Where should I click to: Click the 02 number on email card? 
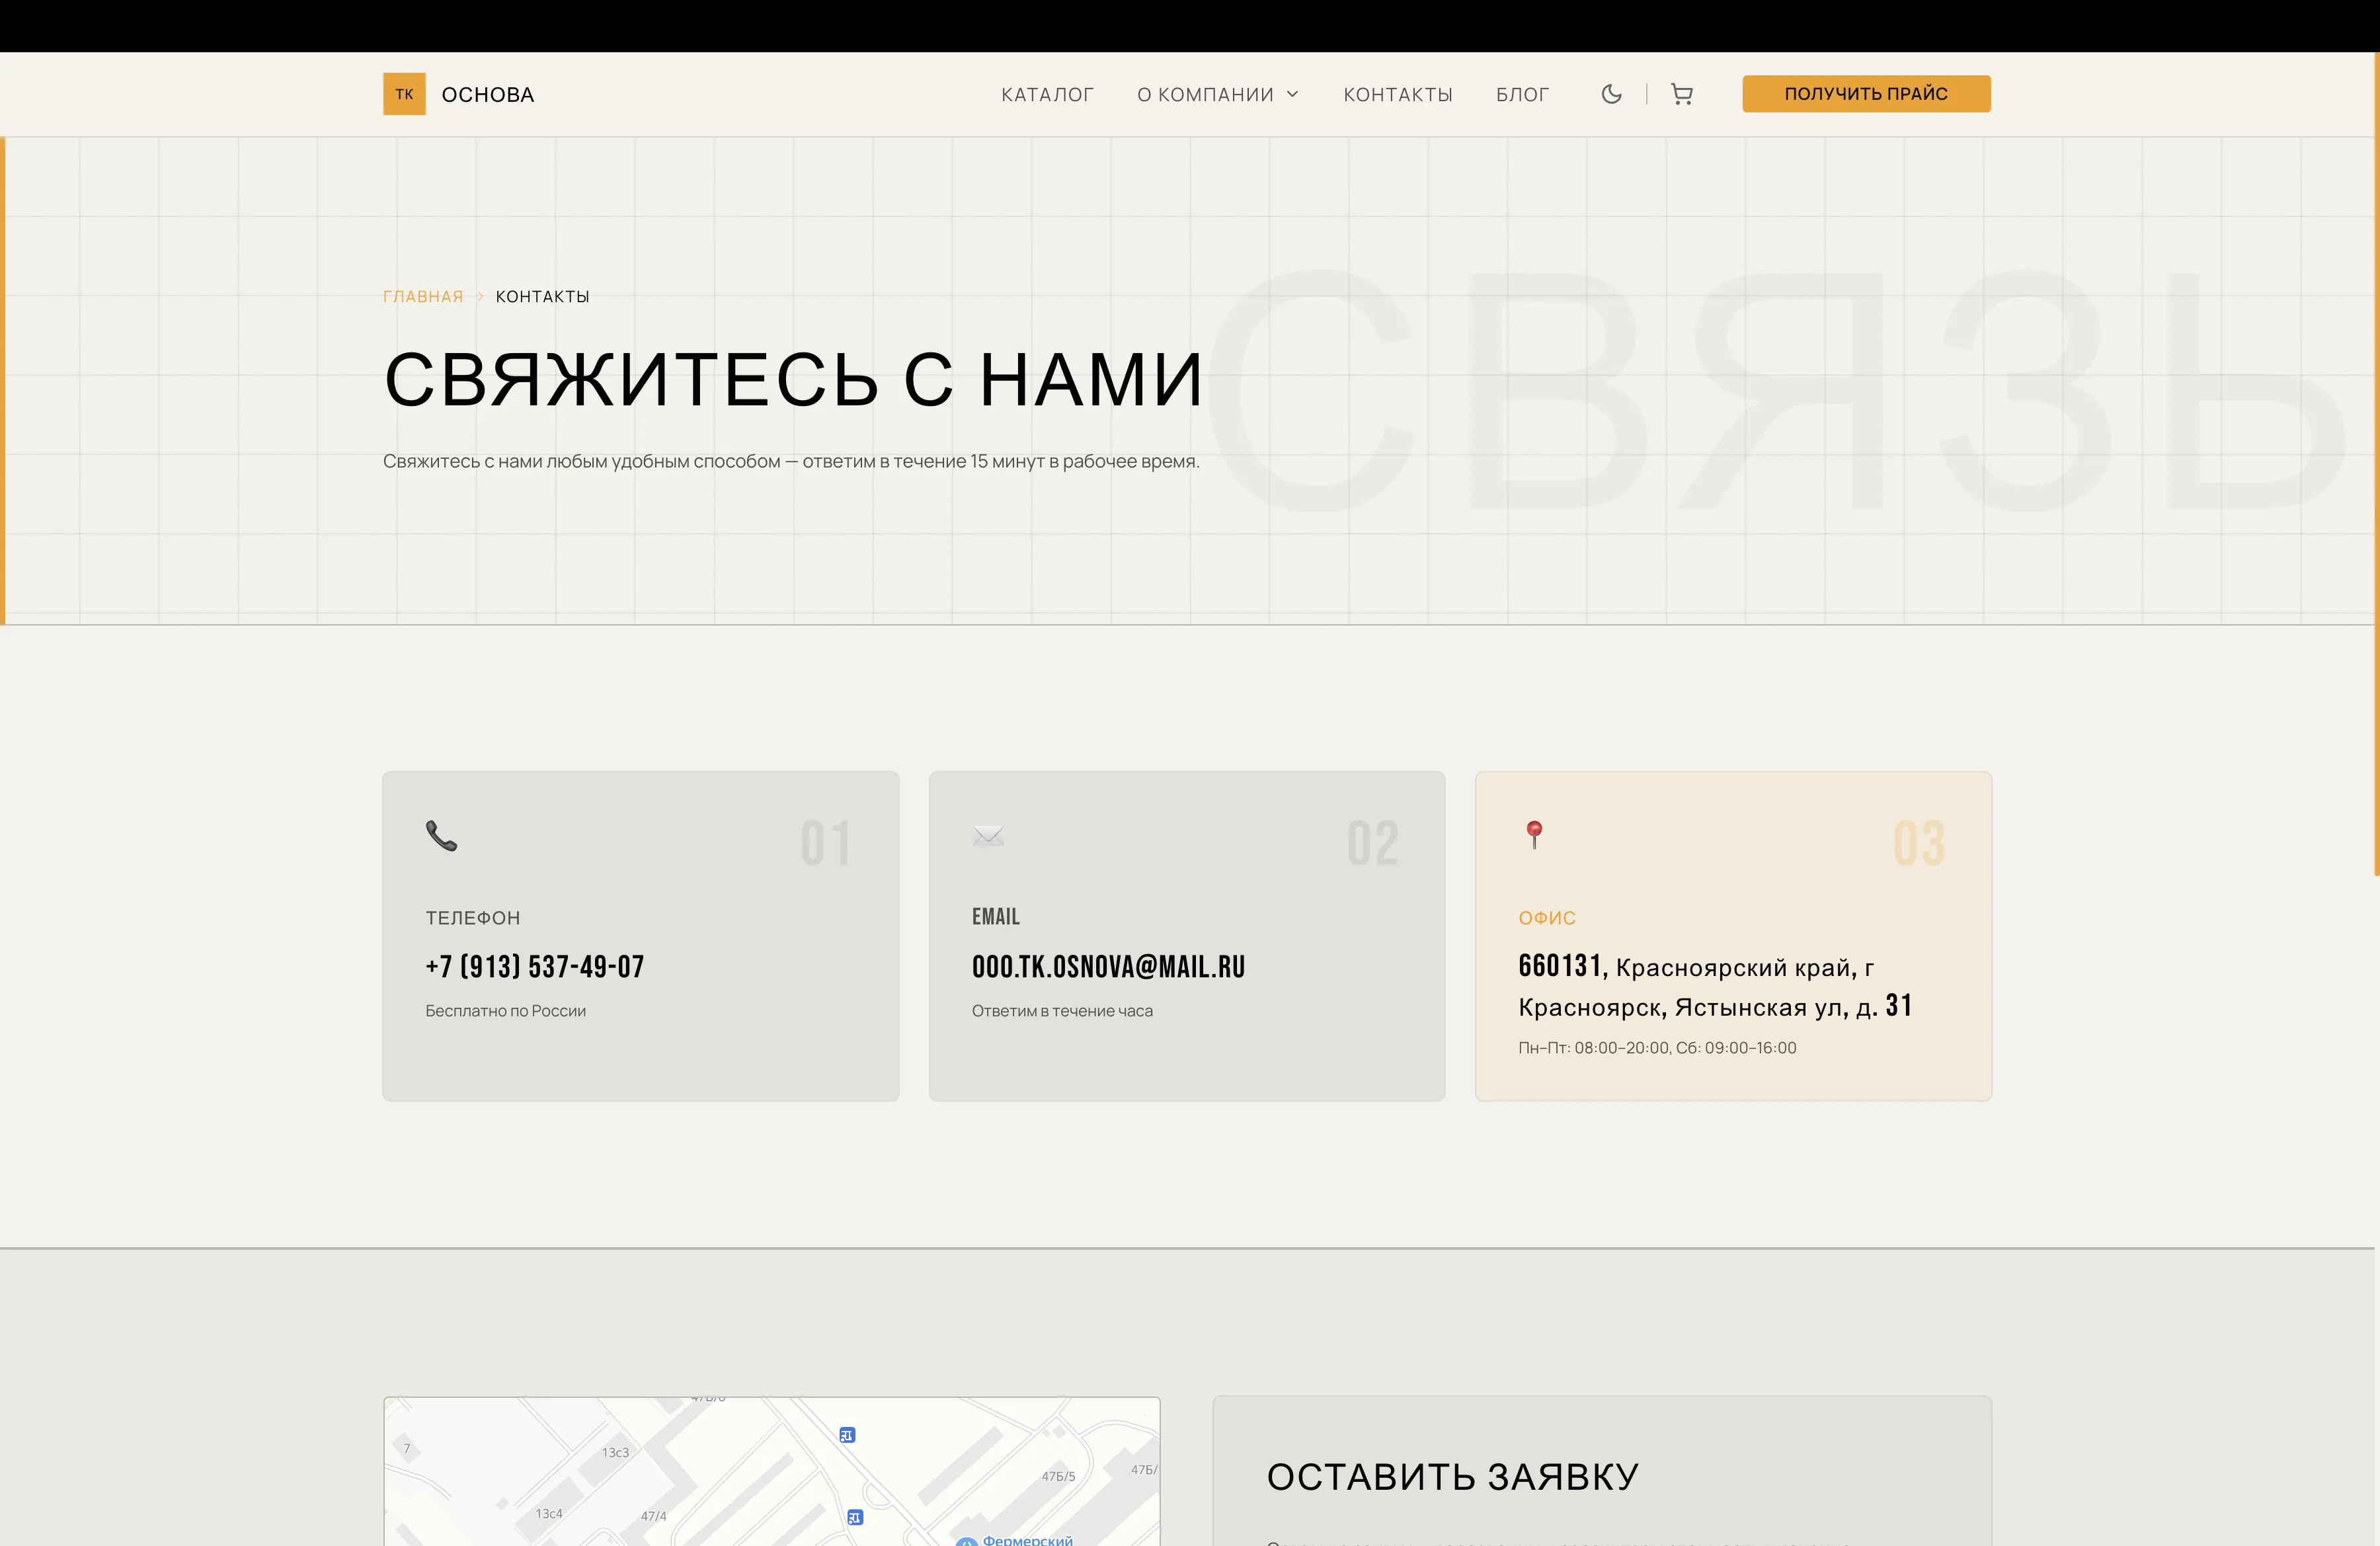(x=1372, y=843)
